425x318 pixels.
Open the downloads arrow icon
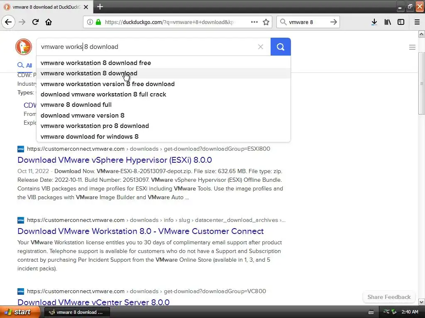[374, 22]
